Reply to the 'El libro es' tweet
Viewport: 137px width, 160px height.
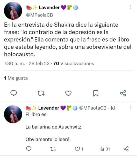point(29,149)
